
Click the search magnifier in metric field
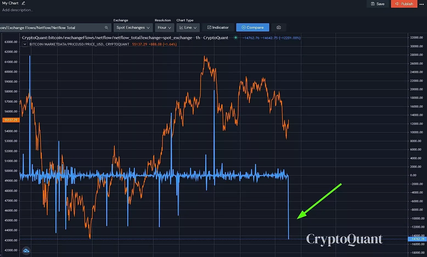[x=106, y=28]
